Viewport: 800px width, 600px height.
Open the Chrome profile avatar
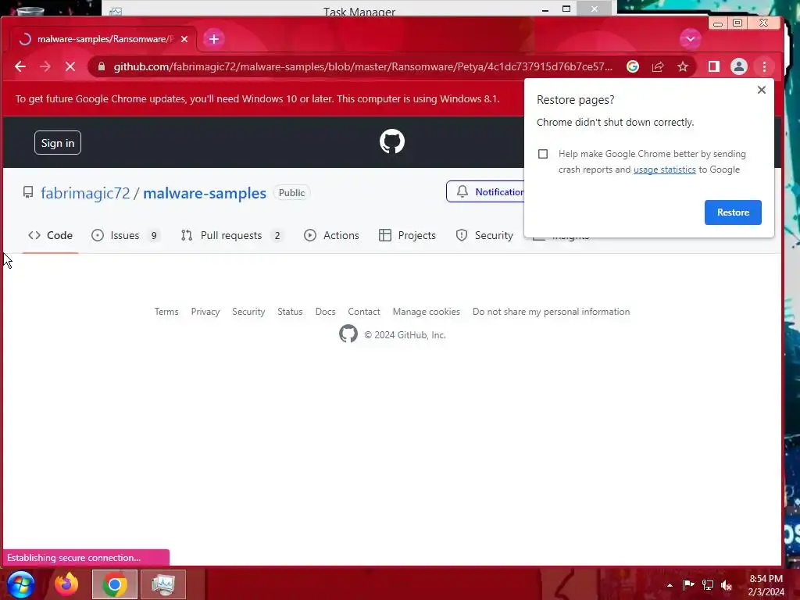739,66
